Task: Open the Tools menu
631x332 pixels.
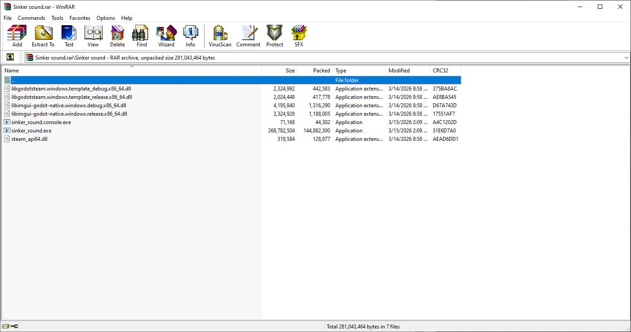Action: click(58, 18)
